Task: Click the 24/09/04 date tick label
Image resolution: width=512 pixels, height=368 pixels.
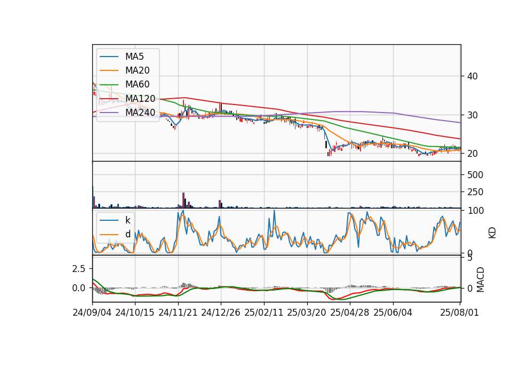Action: (92, 313)
